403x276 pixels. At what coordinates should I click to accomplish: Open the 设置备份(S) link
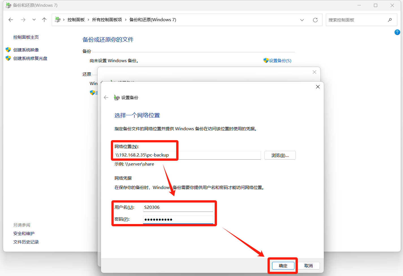click(280, 61)
